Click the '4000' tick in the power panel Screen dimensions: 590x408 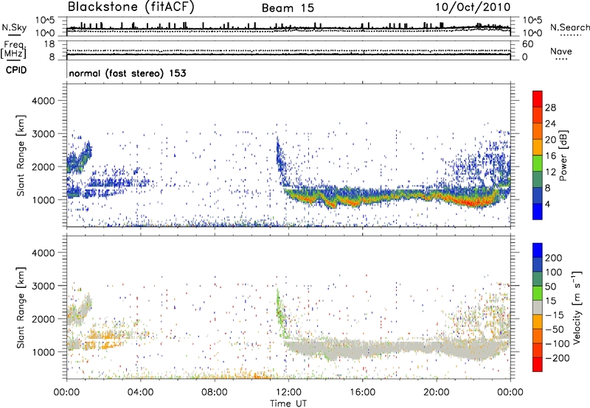(44, 101)
